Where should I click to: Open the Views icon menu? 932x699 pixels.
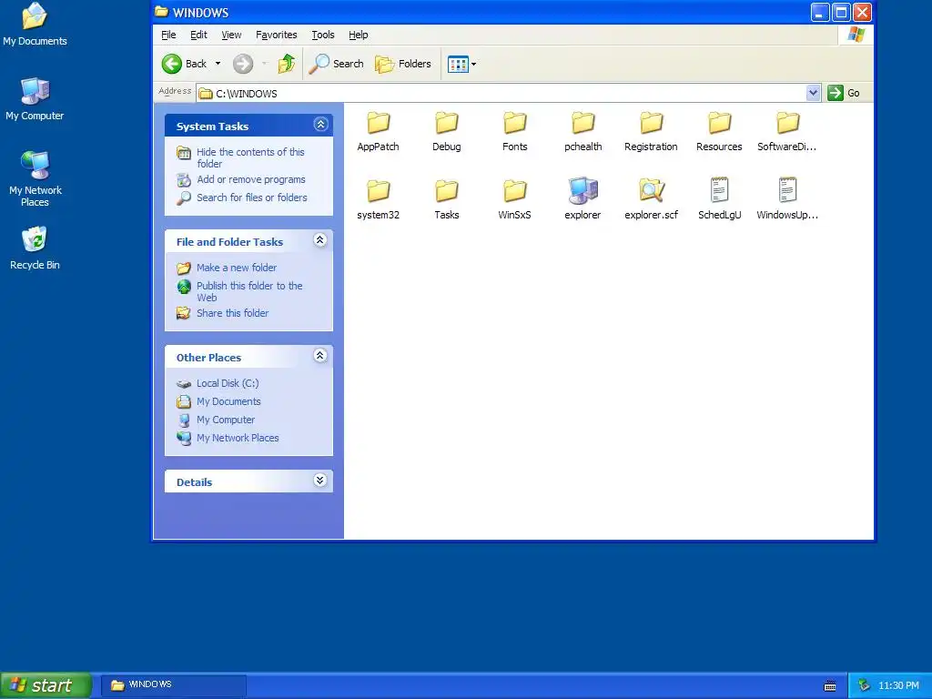(458, 65)
